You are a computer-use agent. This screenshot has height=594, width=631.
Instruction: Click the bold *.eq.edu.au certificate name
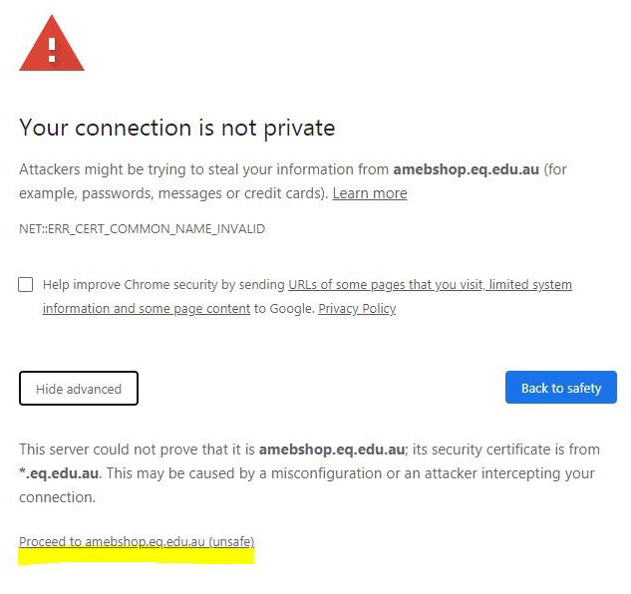[x=59, y=473]
